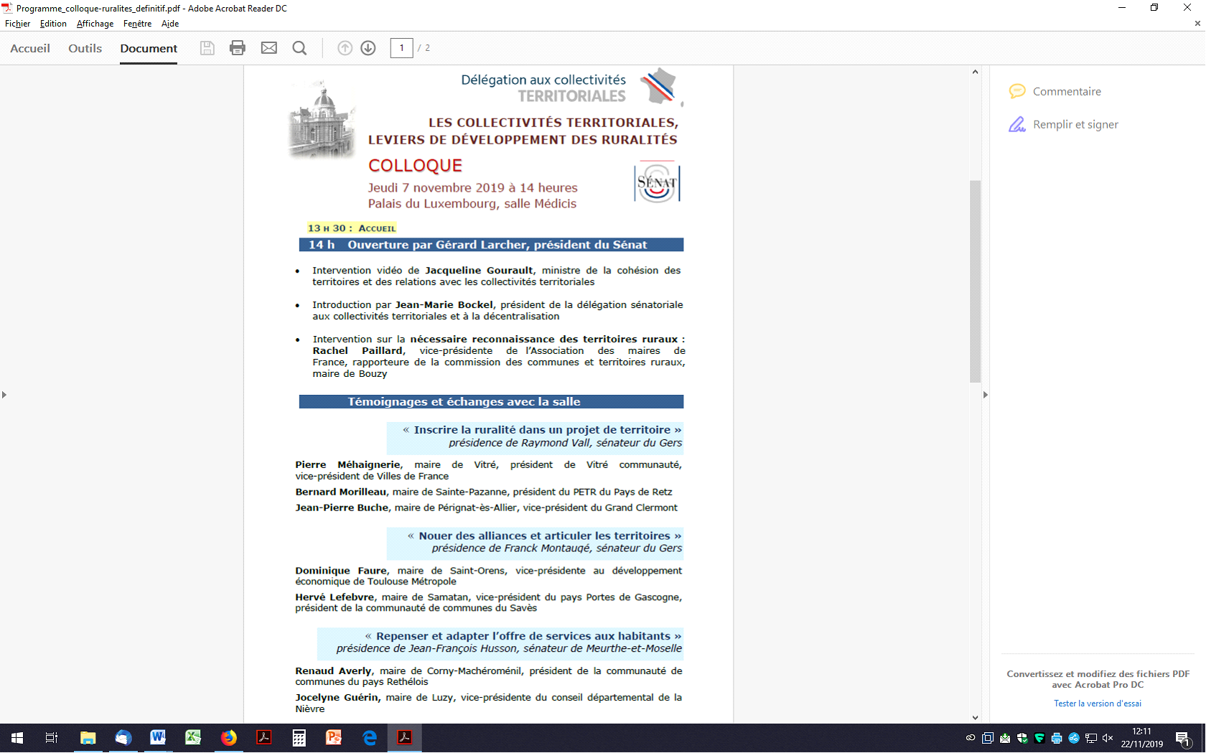
Task: Switch to the Outils tab
Action: coord(85,48)
